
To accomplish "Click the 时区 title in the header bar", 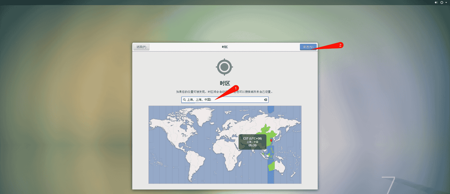I will pos(225,47).
